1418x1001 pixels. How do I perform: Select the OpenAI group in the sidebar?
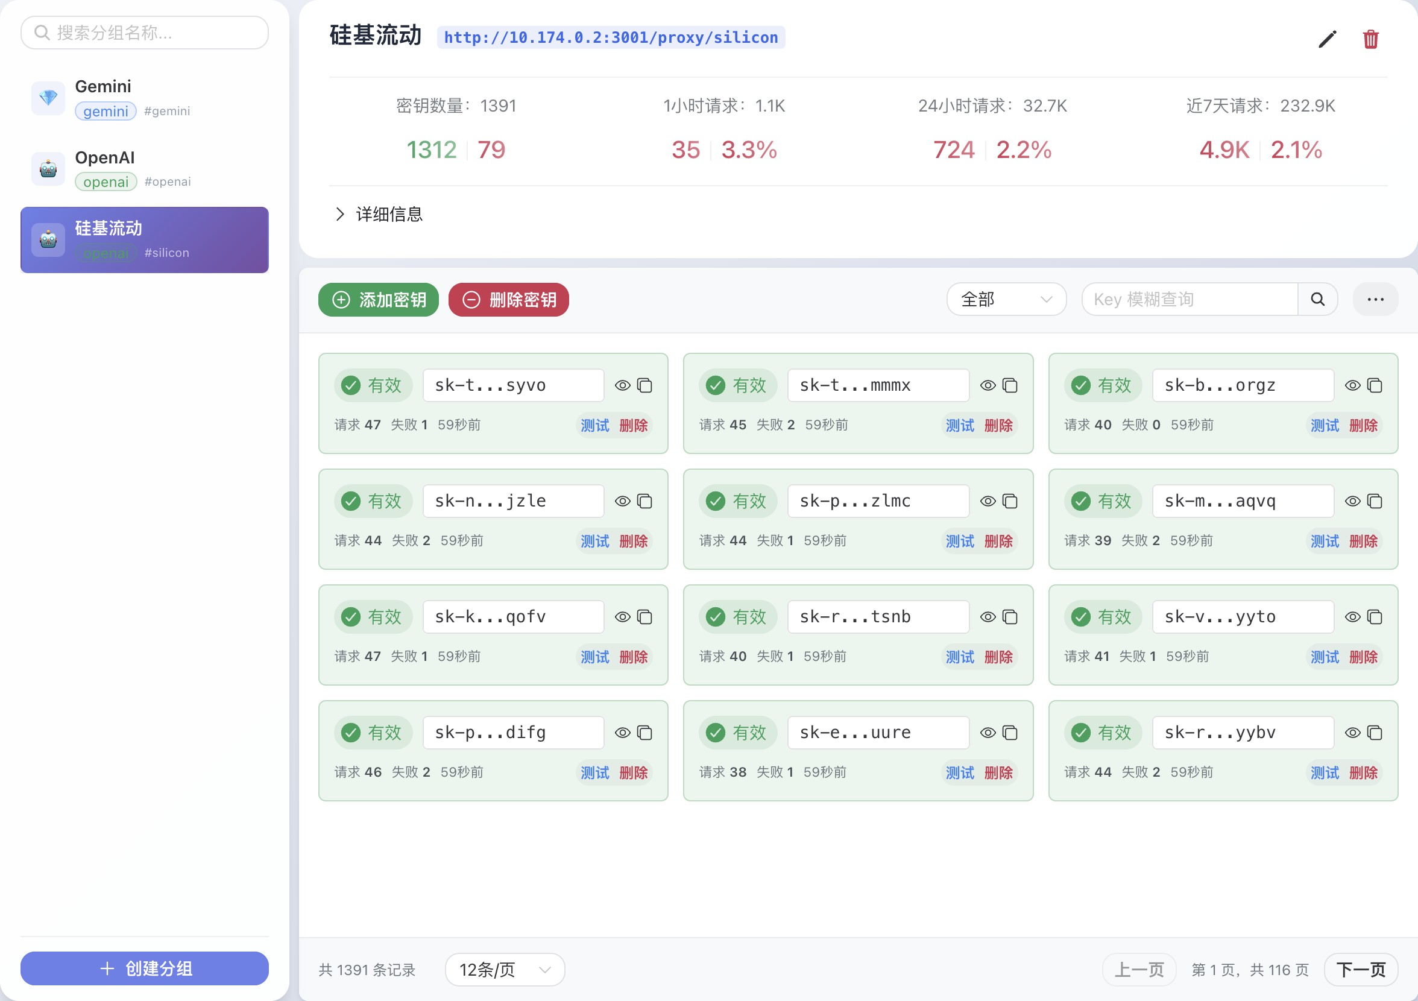point(144,168)
